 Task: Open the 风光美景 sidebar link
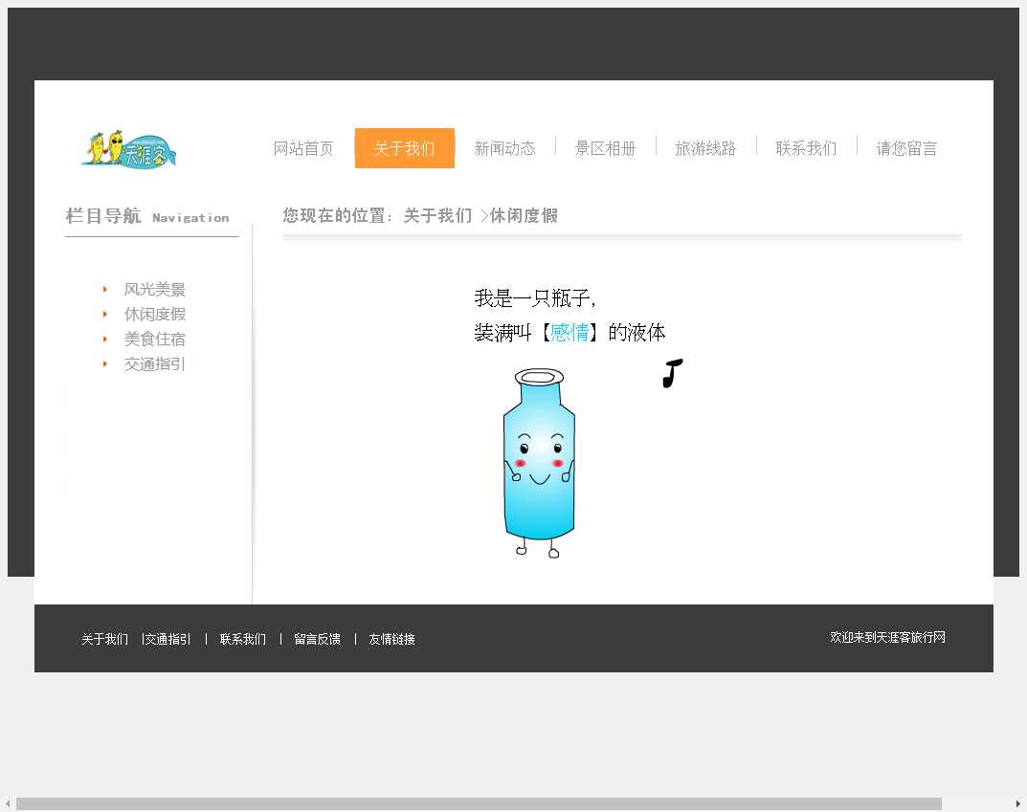[154, 290]
